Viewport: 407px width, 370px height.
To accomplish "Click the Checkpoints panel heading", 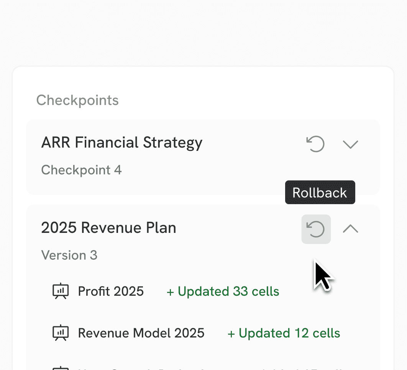I will click(x=77, y=100).
